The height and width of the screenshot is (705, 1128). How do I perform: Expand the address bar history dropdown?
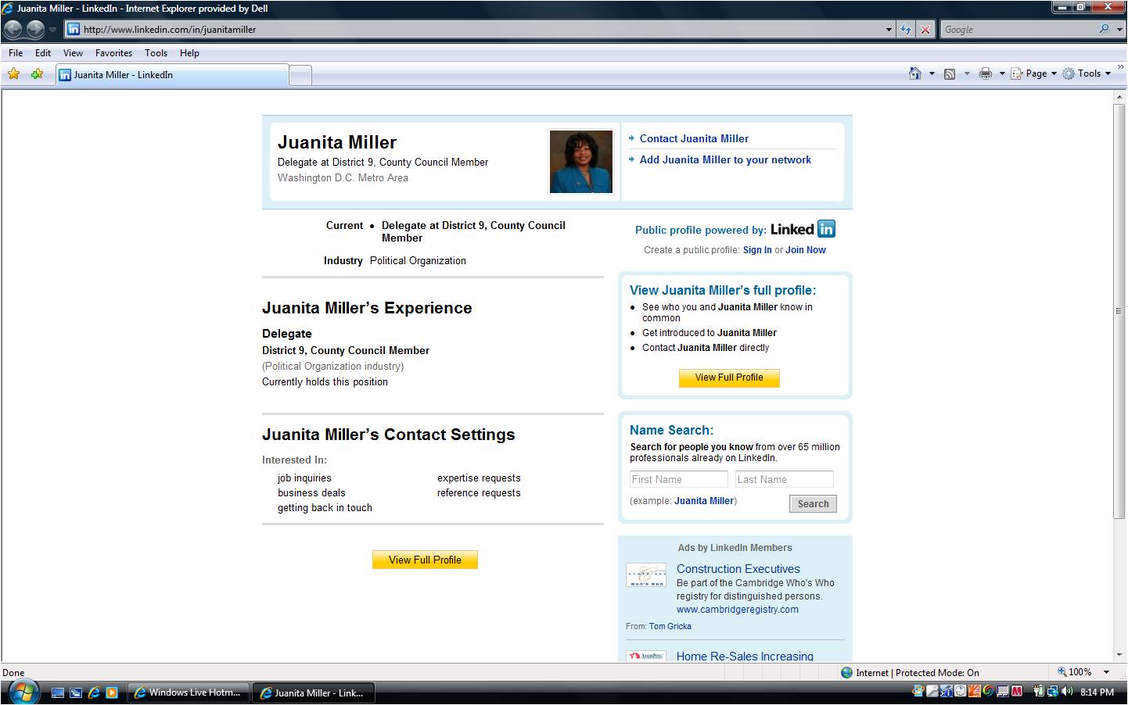click(889, 30)
